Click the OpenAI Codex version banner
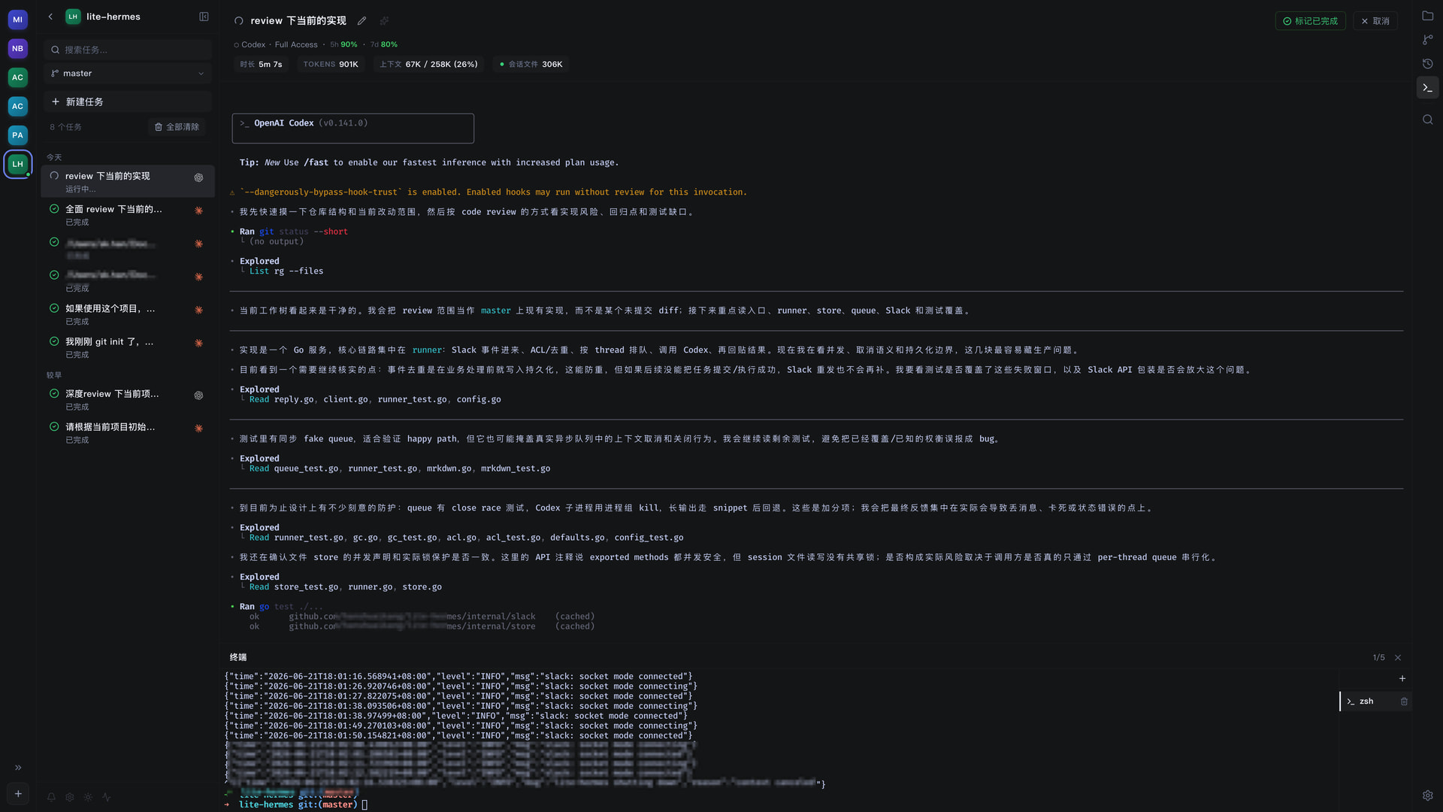Viewport: 1443px width, 812px height. (x=353, y=129)
